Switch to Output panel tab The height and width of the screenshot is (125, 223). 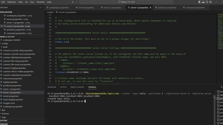coord(63,87)
